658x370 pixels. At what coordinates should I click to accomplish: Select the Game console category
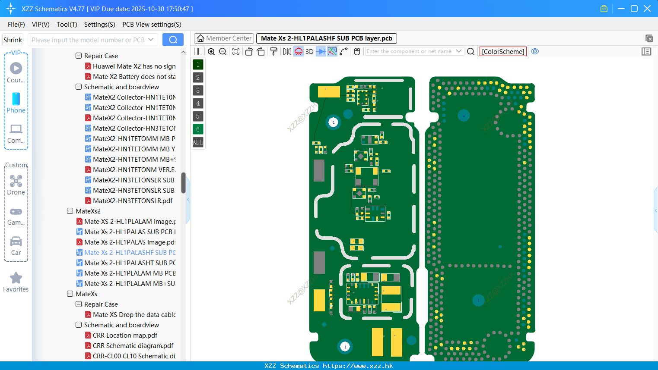pyautogui.click(x=16, y=215)
